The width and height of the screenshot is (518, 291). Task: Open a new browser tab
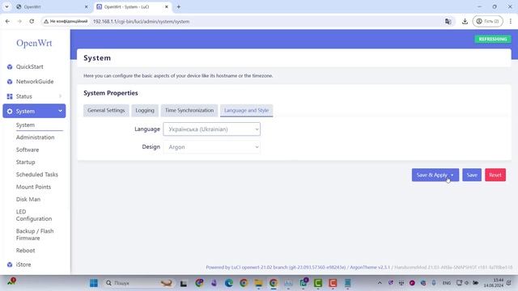(x=178, y=6)
